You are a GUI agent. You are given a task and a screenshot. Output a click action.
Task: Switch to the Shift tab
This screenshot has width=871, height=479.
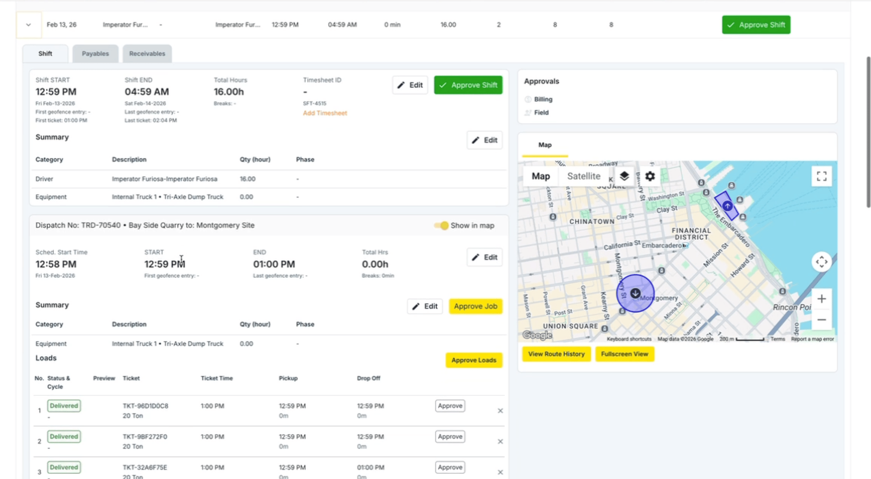pos(45,53)
